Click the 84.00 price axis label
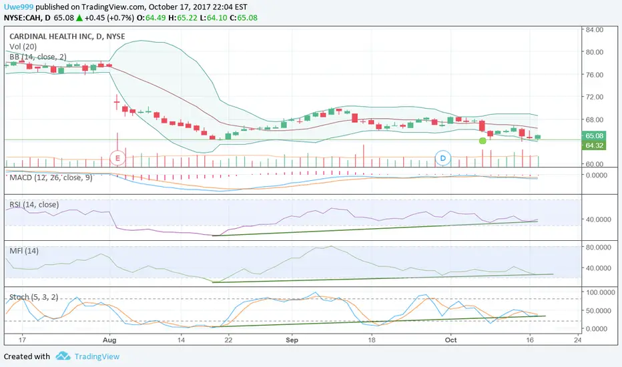The height and width of the screenshot is (367, 622). (x=594, y=30)
